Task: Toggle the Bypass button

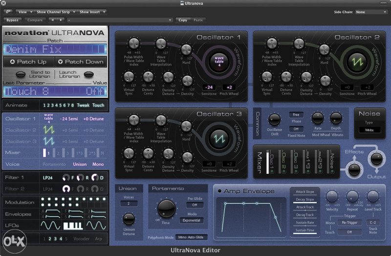Action: pyautogui.click(x=13, y=20)
